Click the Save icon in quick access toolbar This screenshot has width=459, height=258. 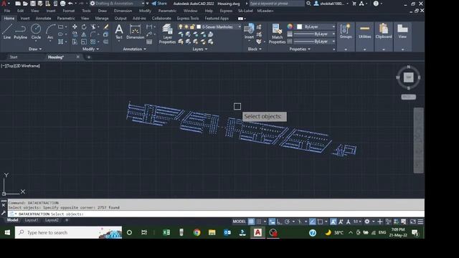pos(33,4)
